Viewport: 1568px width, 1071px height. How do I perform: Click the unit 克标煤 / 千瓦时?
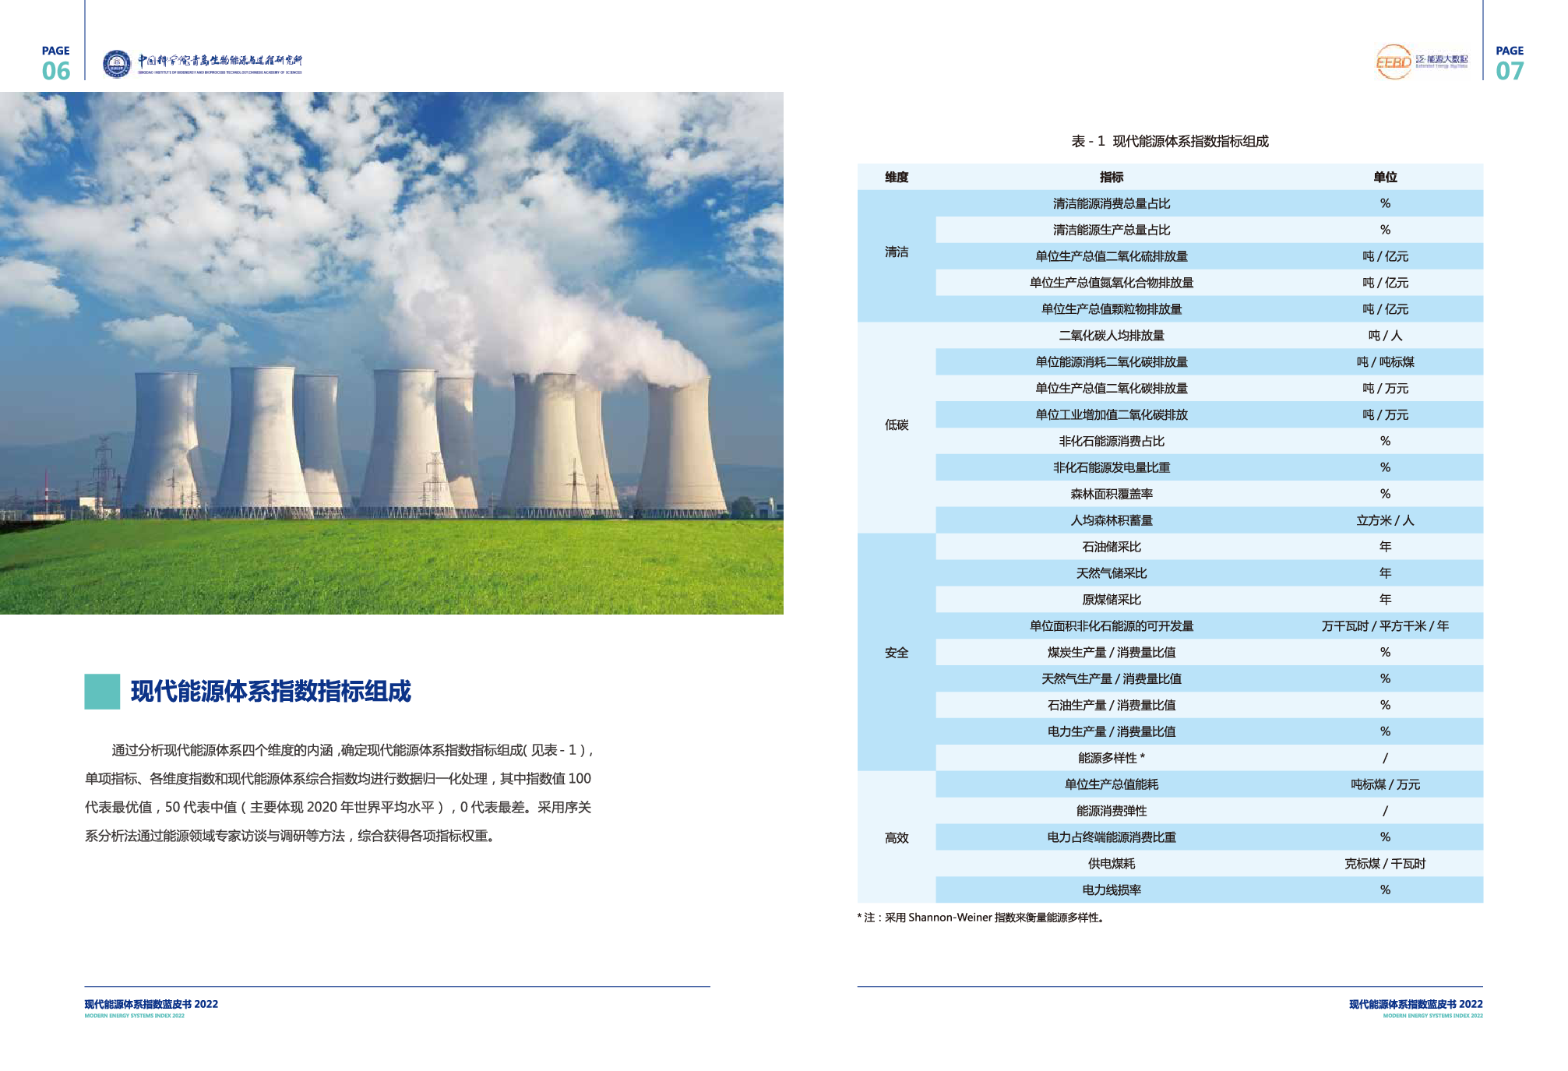pos(1385,864)
